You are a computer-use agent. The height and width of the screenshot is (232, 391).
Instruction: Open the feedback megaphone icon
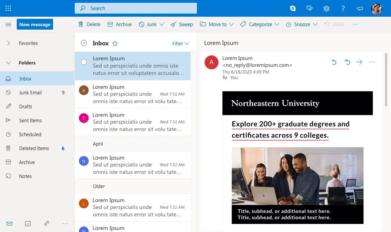[360, 8]
